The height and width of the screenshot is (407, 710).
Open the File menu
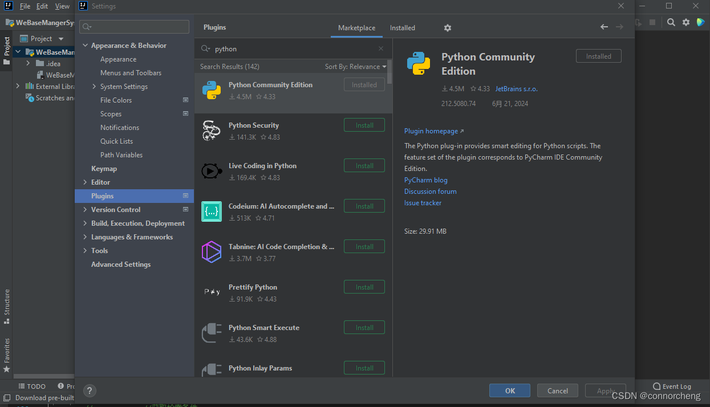[x=25, y=6]
